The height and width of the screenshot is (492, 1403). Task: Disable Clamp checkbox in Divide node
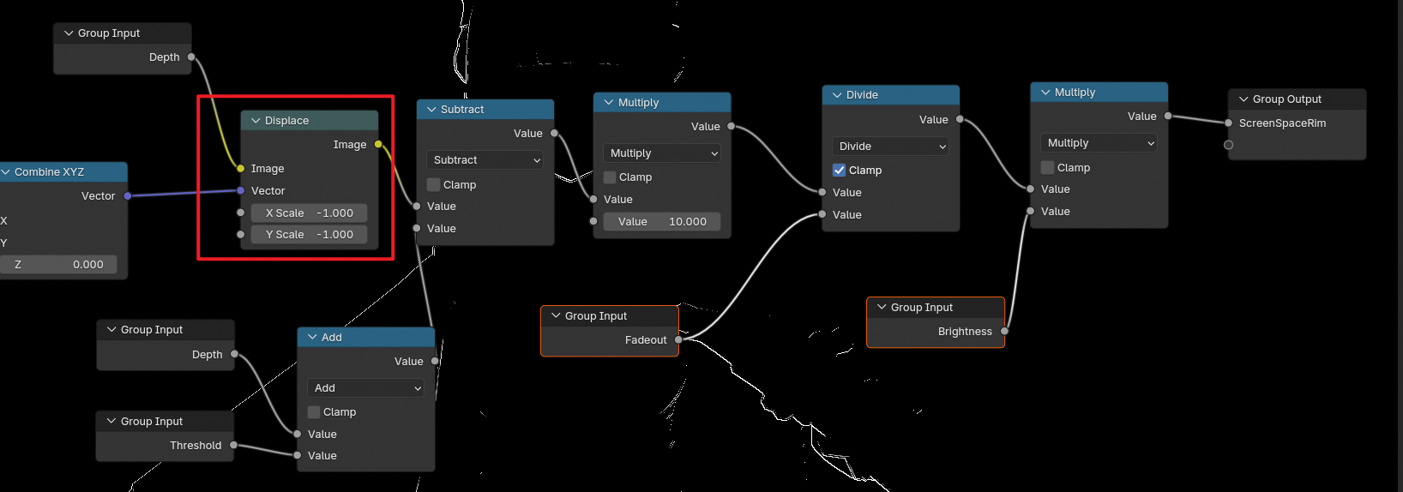(x=840, y=170)
